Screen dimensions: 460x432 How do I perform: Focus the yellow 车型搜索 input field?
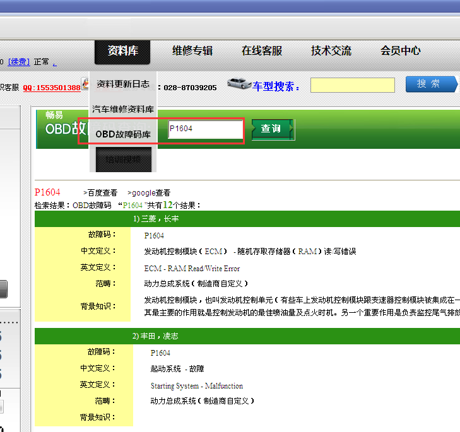click(x=353, y=85)
